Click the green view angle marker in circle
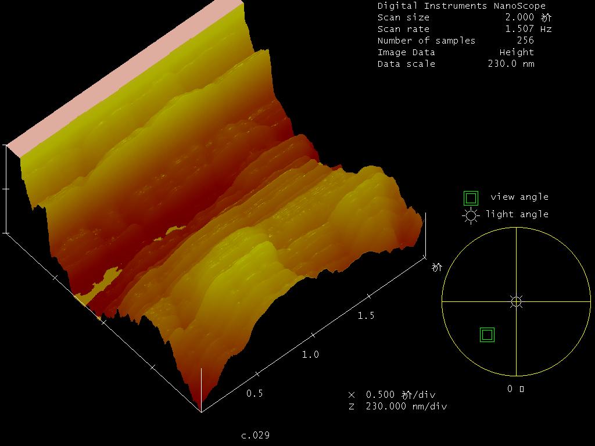This screenshot has width=595, height=446. tap(488, 335)
